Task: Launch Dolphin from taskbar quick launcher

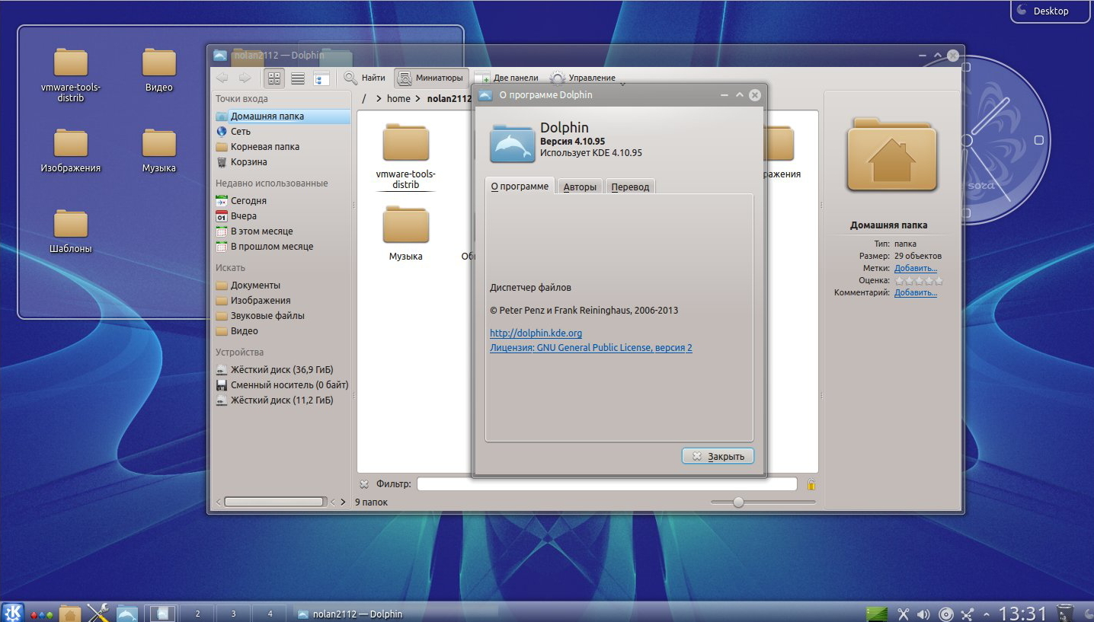Action: (x=126, y=613)
